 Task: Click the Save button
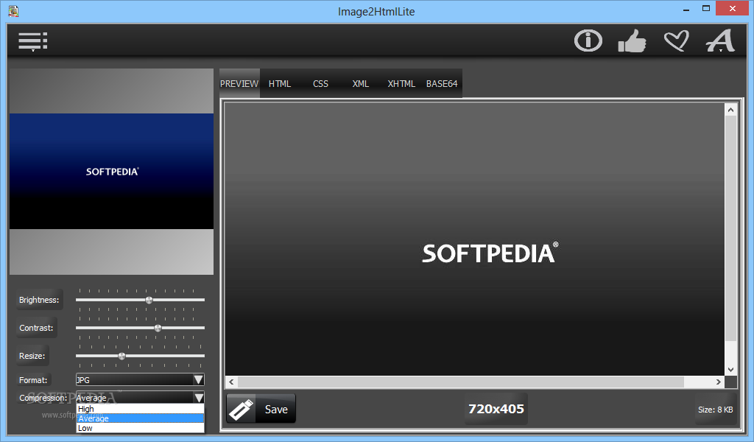261,409
